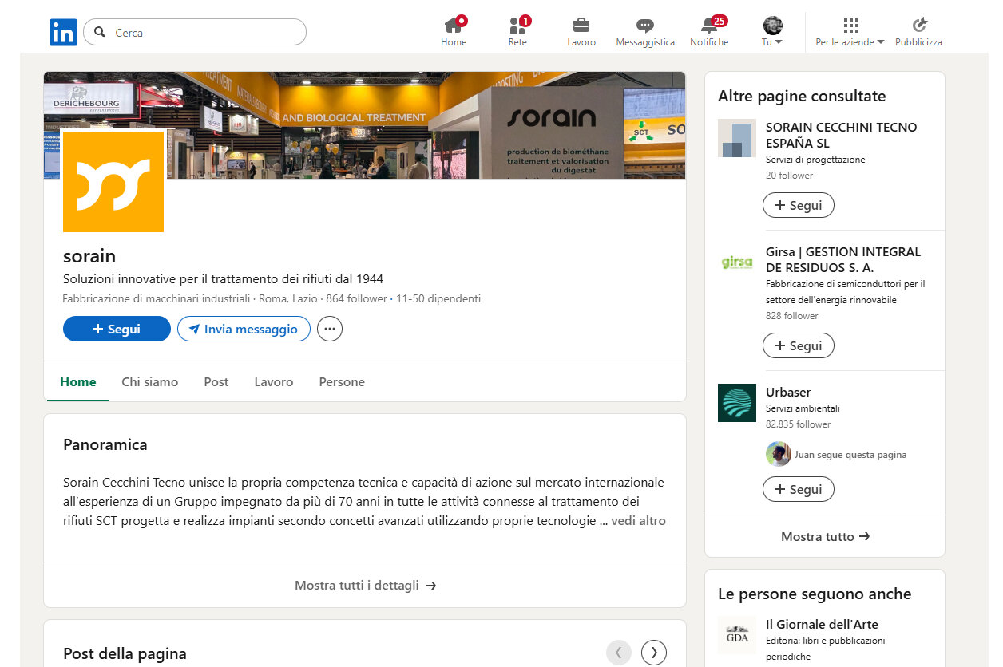Image resolution: width=1003 pixels, height=667 pixels.
Task: Click the Girsa green logo
Action: [x=736, y=262]
